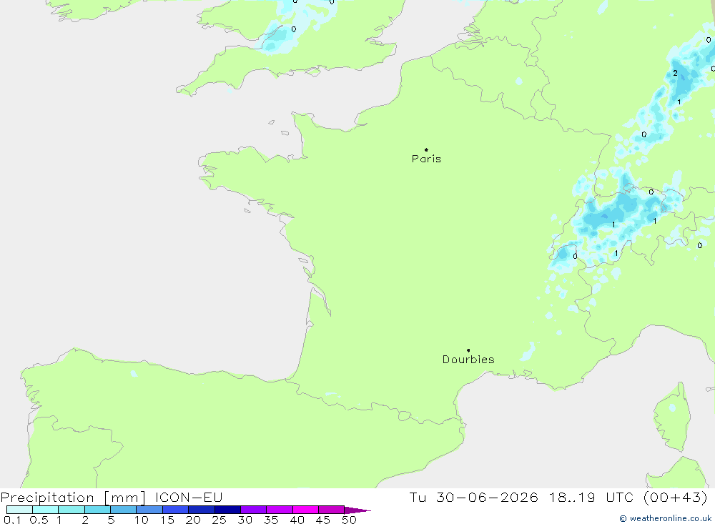Click the '18..19 UTC' time range text
This screenshot has width=715, height=524.
591,497
